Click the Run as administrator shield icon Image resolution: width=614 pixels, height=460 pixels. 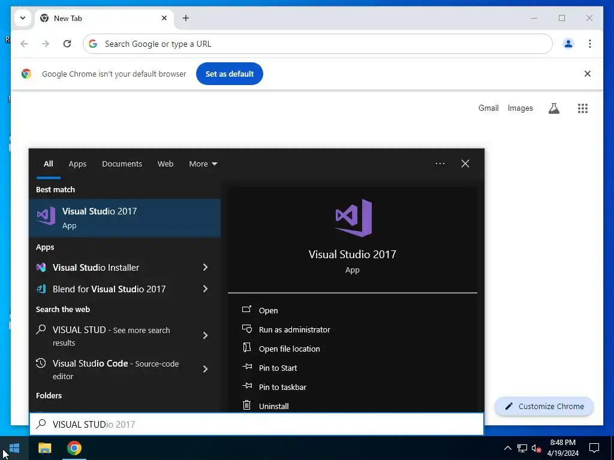tap(246, 329)
